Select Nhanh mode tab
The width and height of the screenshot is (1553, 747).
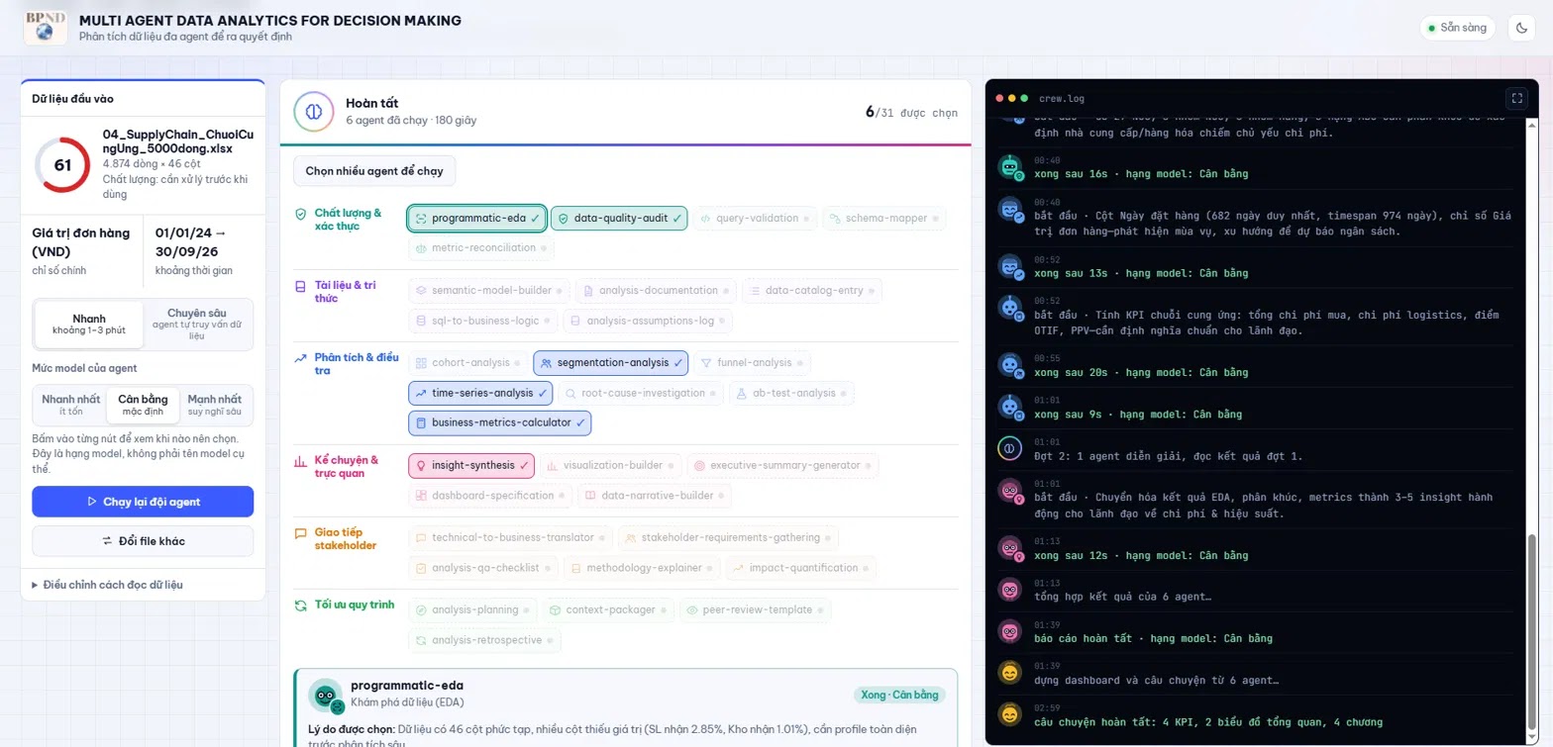(x=88, y=325)
